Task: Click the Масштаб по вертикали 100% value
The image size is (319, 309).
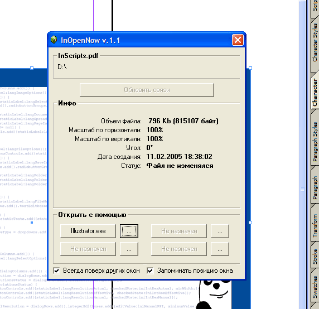Action: point(154,139)
